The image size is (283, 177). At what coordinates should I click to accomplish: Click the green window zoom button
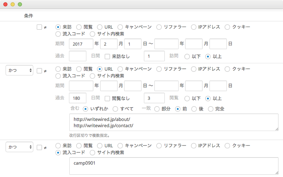20,4
